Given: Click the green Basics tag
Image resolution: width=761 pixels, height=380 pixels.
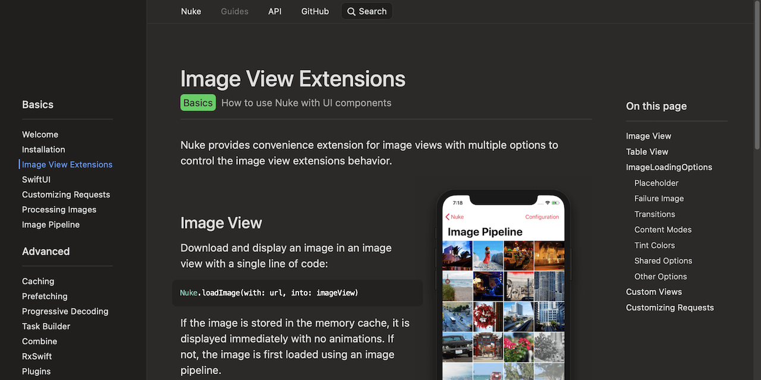Looking at the screenshot, I should coord(198,103).
